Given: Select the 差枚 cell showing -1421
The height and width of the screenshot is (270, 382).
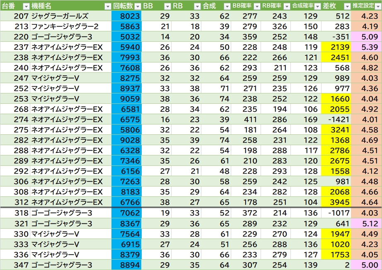Looking at the screenshot, I should tap(336, 119).
